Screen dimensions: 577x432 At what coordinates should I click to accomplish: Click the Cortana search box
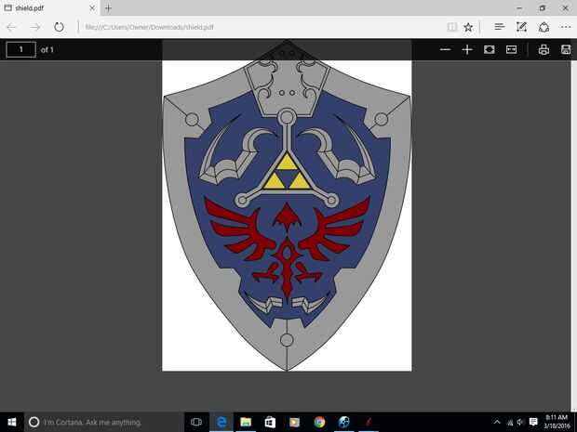coord(104,422)
